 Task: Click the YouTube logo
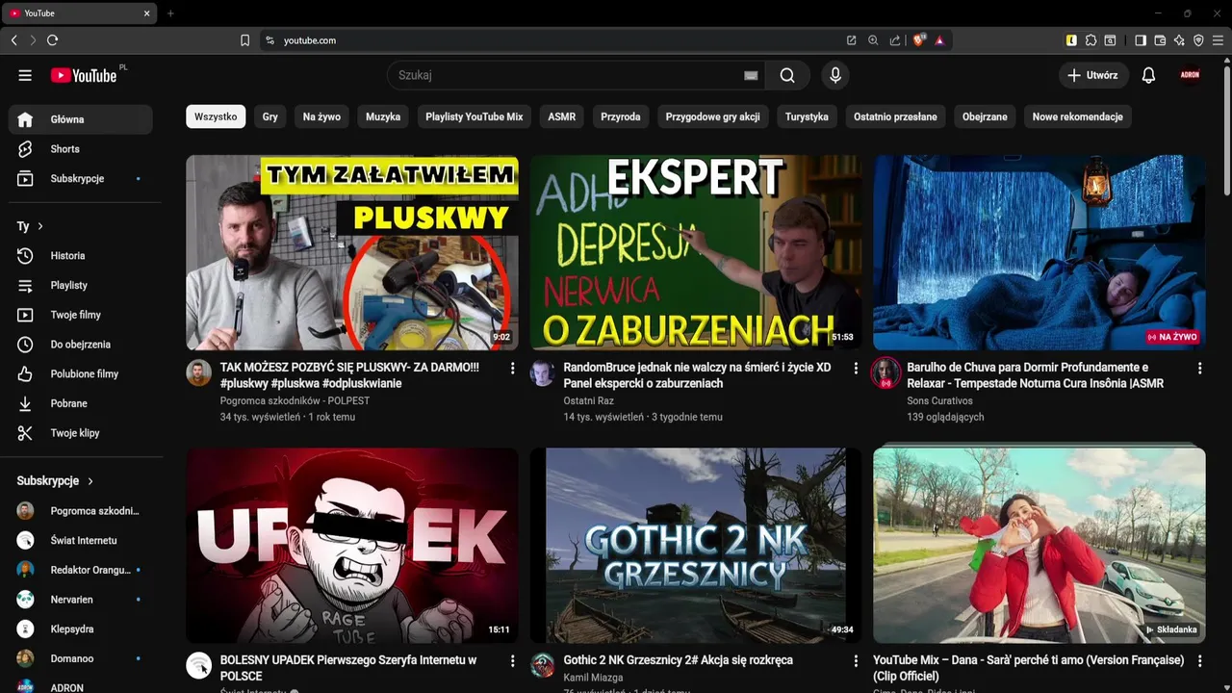coord(85,75)
